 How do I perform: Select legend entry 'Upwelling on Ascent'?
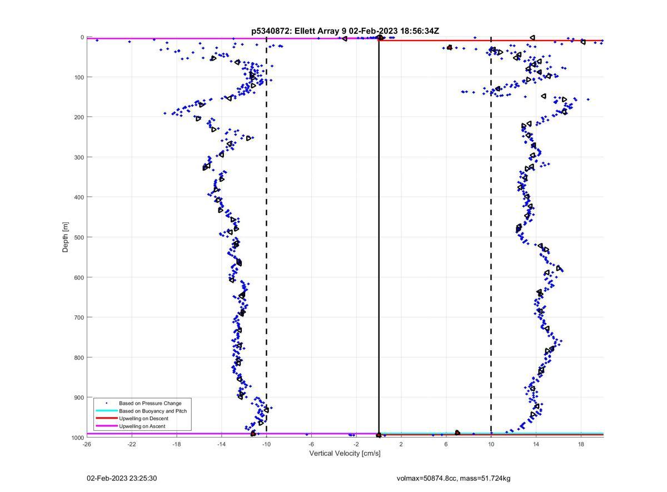click(x=142, y=426)
